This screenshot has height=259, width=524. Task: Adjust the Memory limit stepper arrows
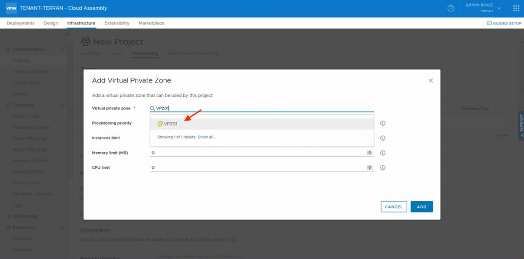[x=369, y=153]
